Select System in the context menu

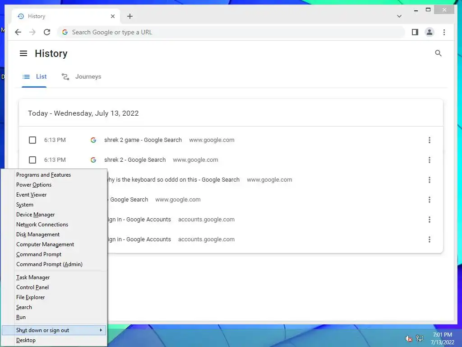54,205
